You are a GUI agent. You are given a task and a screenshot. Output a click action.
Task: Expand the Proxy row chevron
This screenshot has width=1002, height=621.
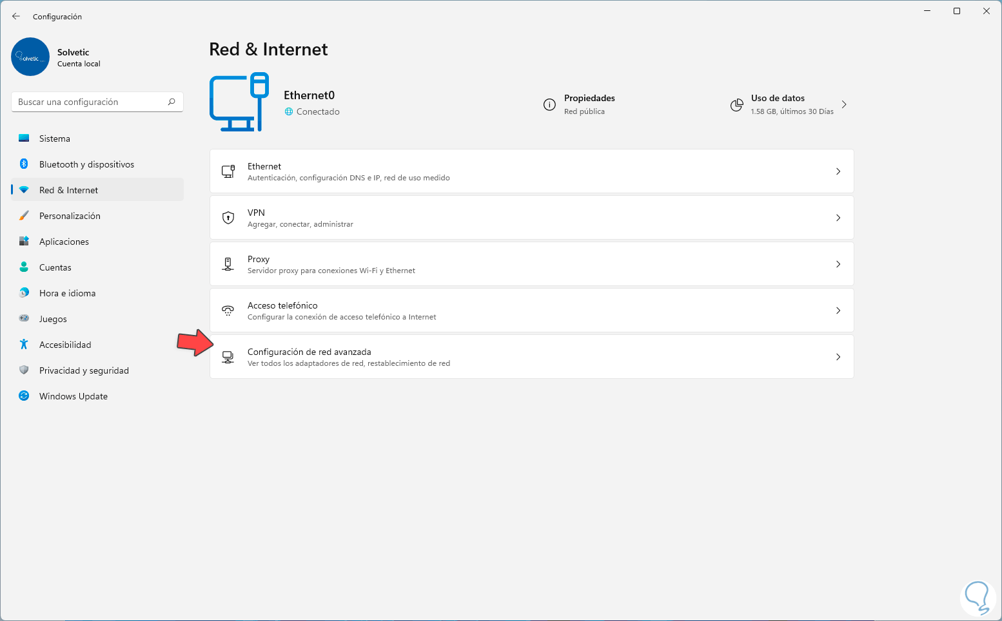(838, 264)
